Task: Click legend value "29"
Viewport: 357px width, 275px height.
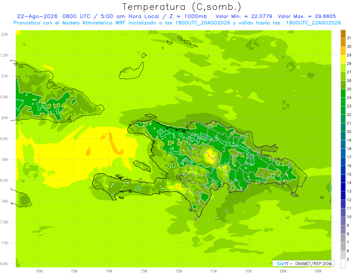Action: point(349,55)
